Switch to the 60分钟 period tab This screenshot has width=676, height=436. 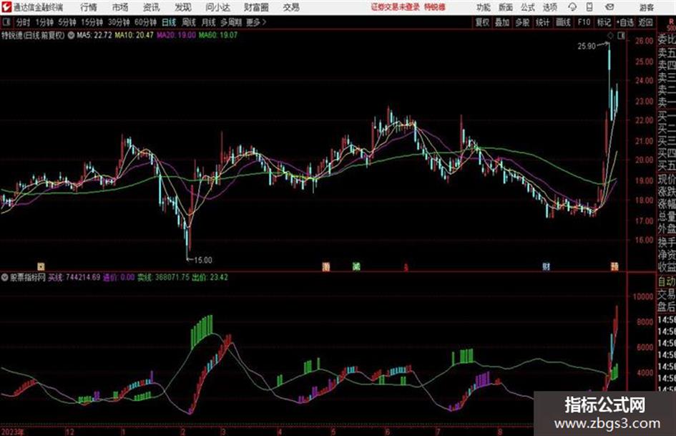point(145,22)
